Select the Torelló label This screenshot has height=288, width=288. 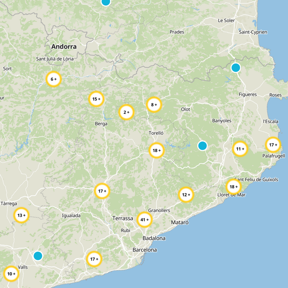click(x=156, y=133)
